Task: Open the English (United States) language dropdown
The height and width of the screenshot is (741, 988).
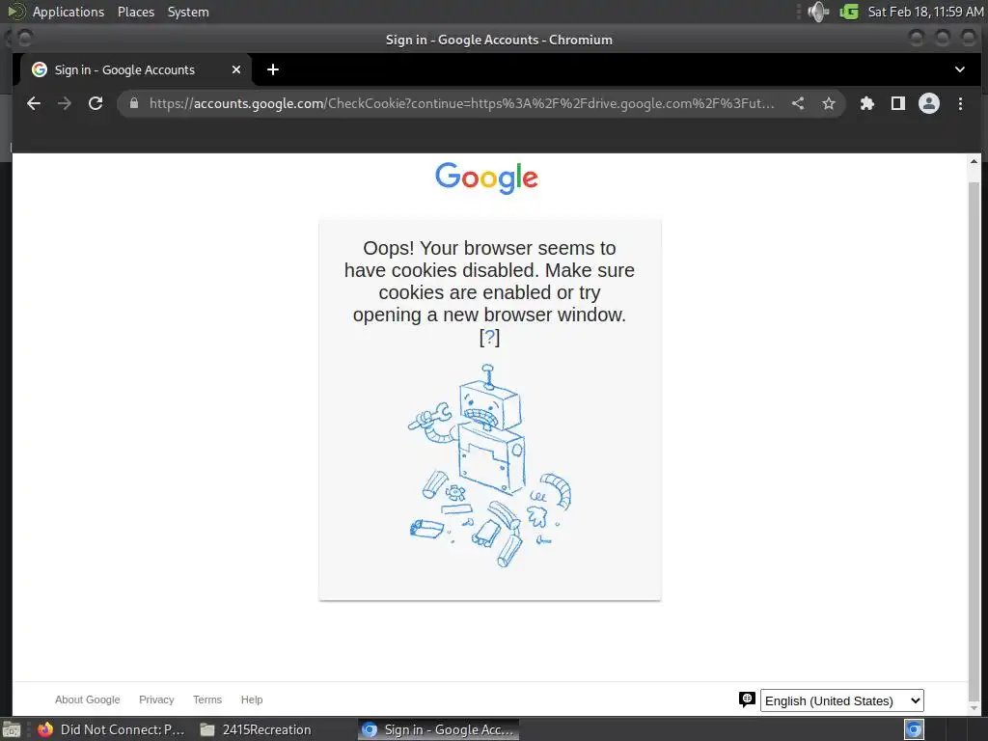Action: coord(841,700)
